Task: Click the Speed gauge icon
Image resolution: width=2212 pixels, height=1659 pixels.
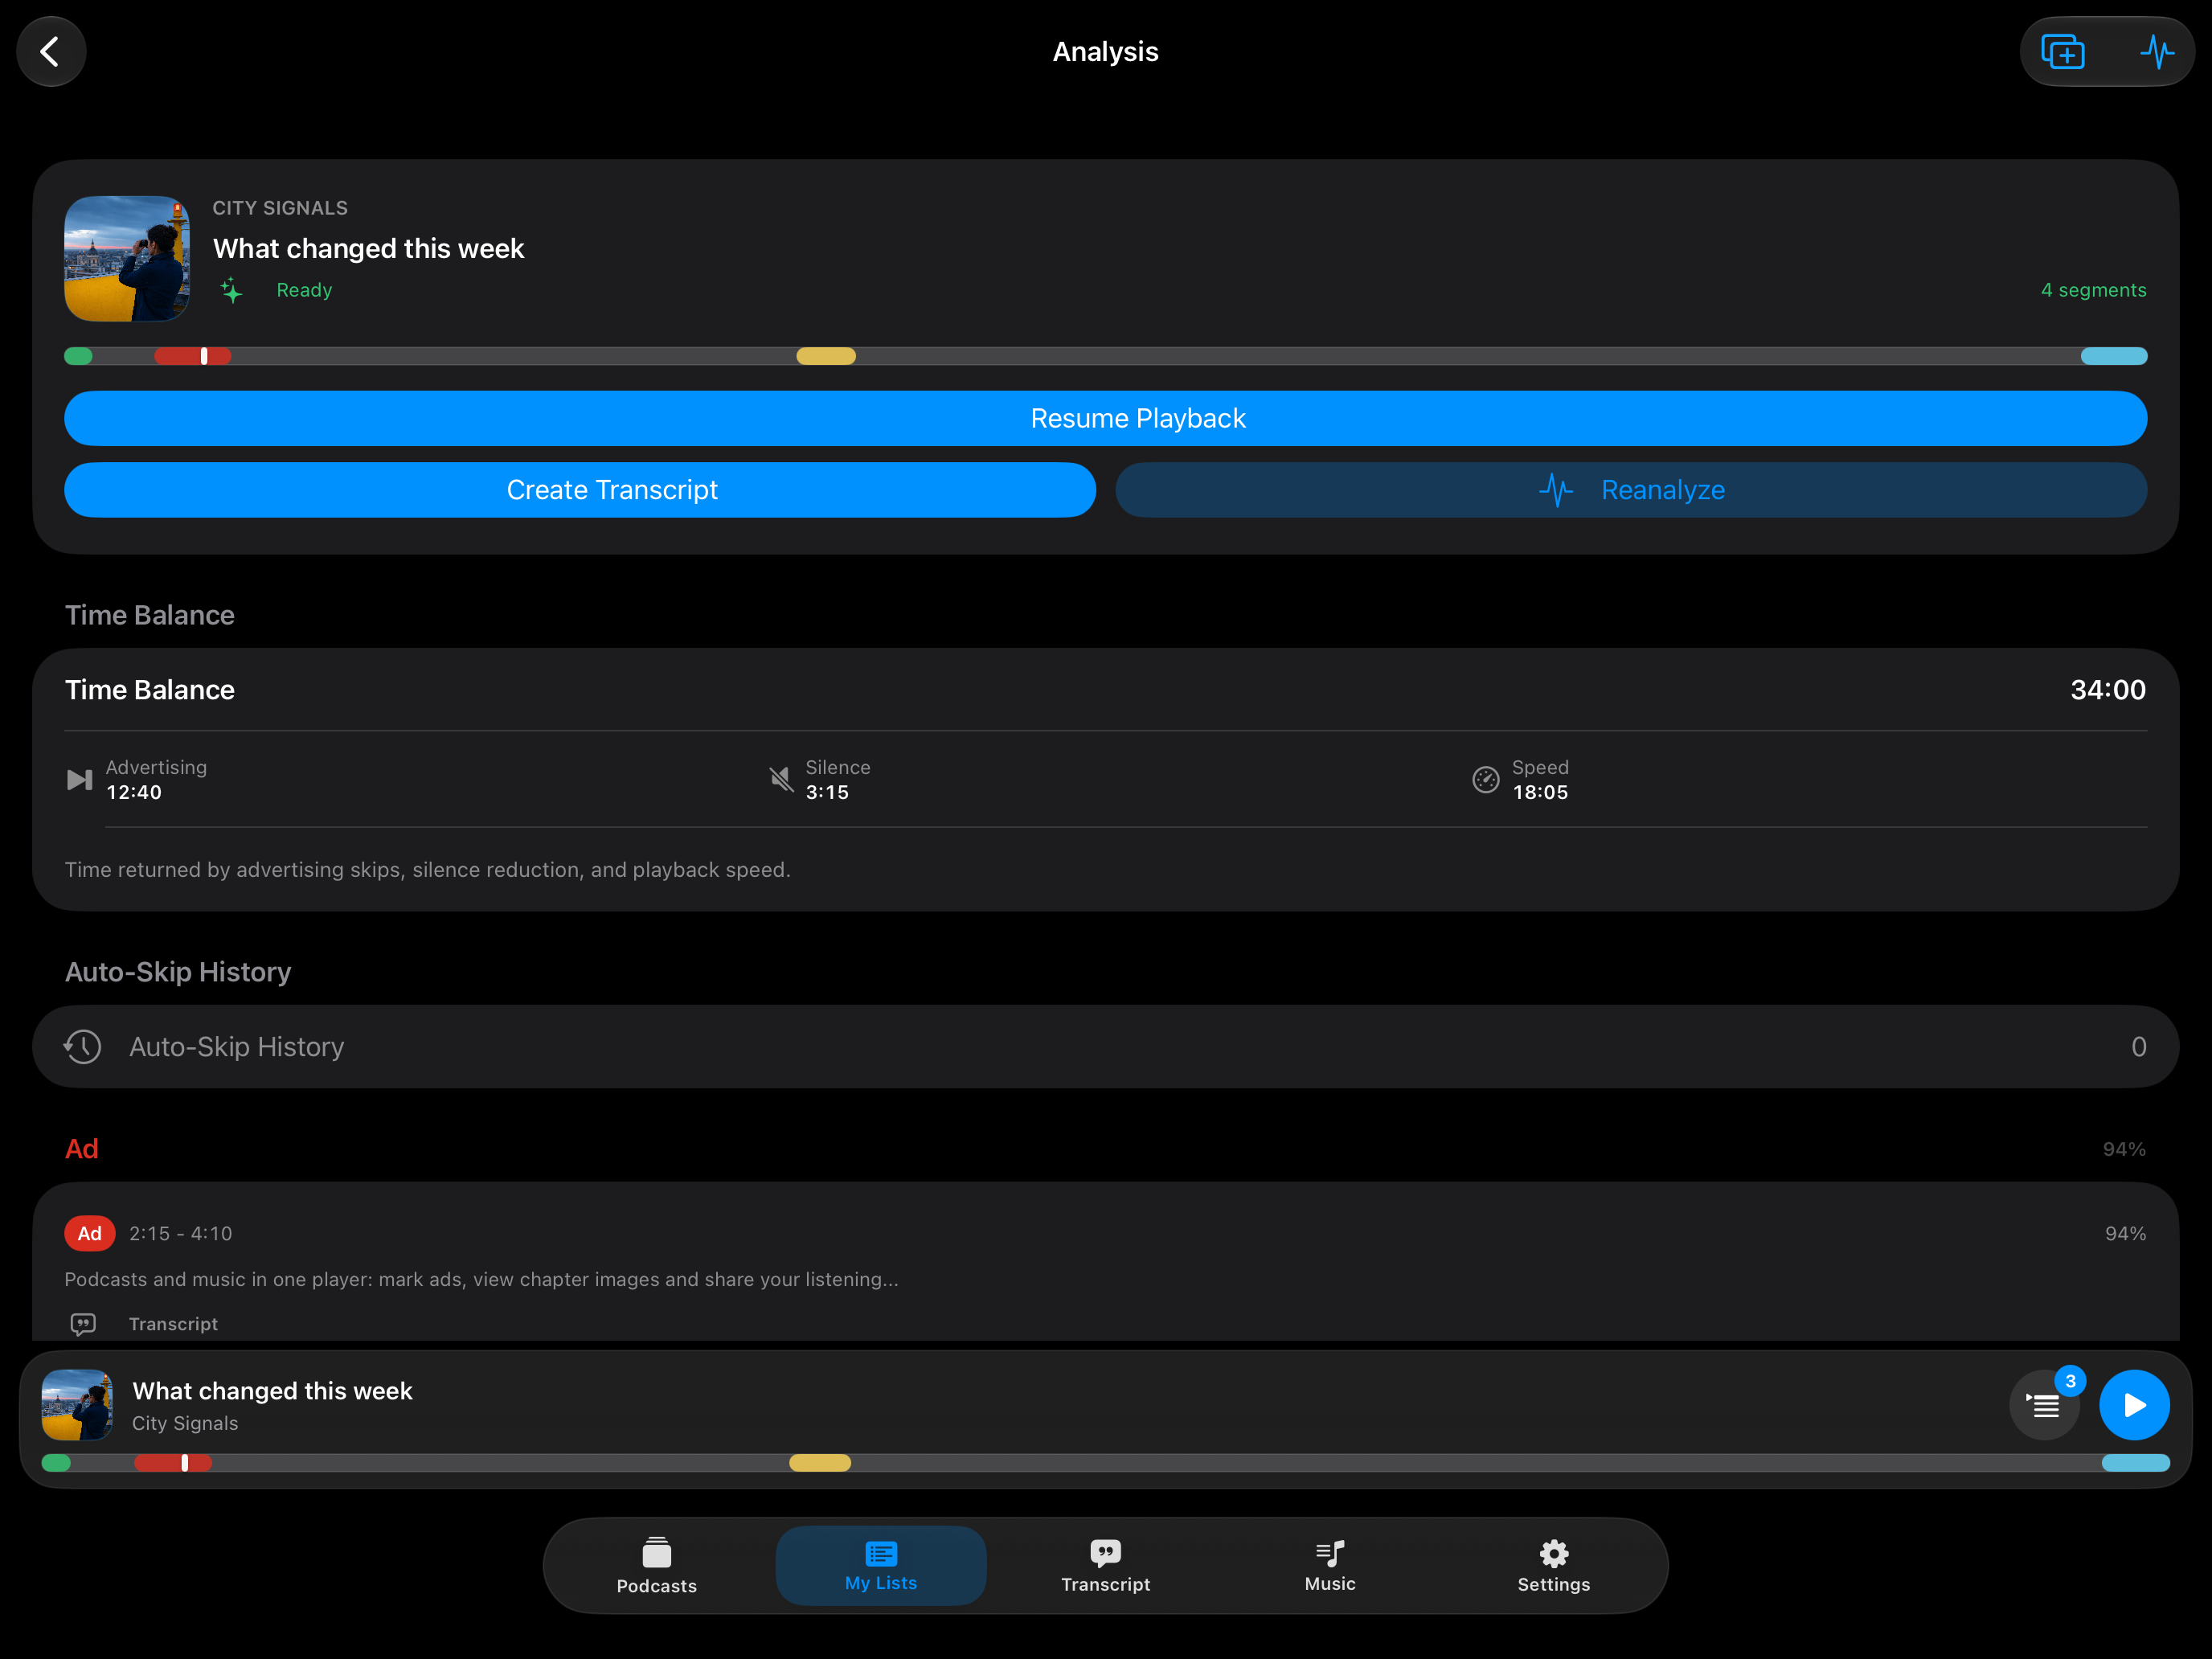Action: click(1486, 779)
